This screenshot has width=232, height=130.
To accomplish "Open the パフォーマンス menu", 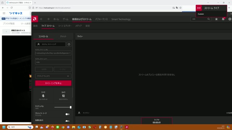I will point(101,19).
